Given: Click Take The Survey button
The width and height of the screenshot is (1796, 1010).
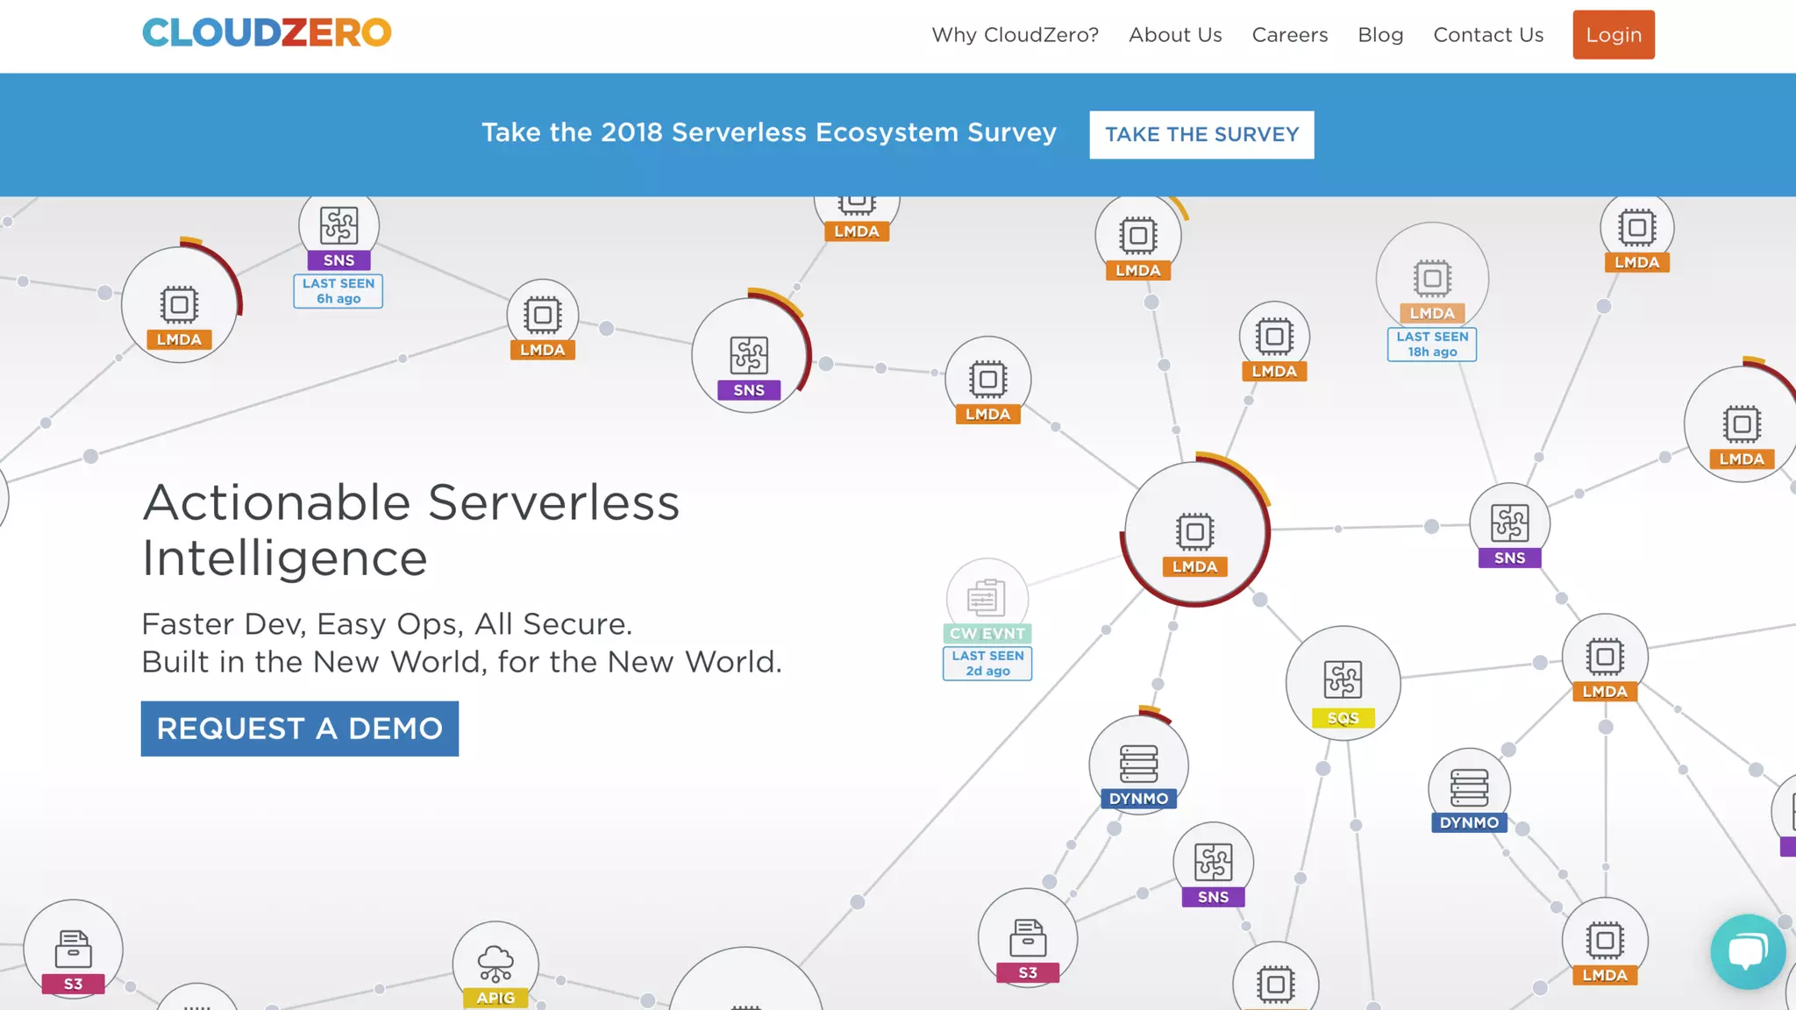Looking at the screenshot, I should coord(1201,134).
